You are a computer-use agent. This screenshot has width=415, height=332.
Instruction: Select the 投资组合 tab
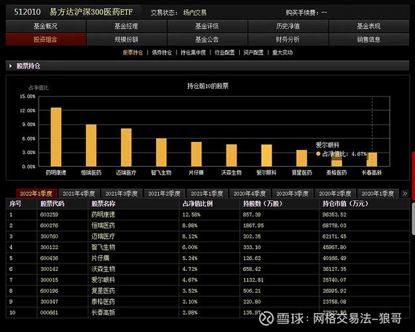[x=46, y=39]
